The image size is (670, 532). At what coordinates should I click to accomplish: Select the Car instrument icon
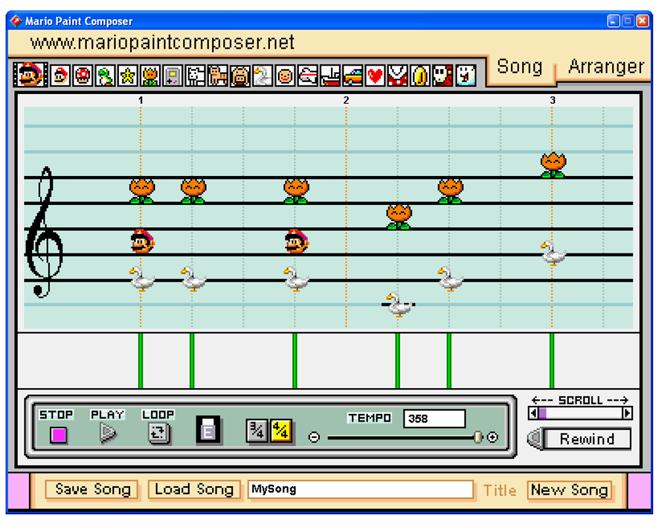[353, 76]
